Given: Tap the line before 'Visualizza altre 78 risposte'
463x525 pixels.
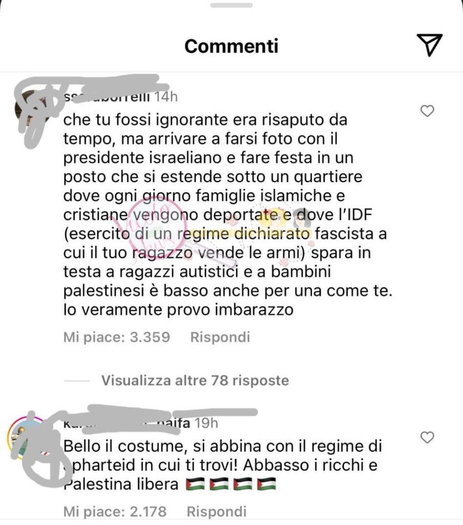Looking at the screenshot, I should tap(77, 381).
